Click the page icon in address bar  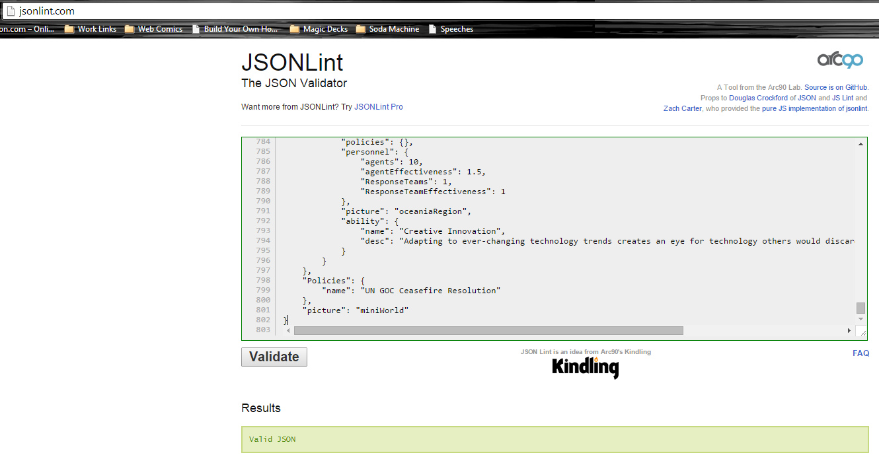10,11
